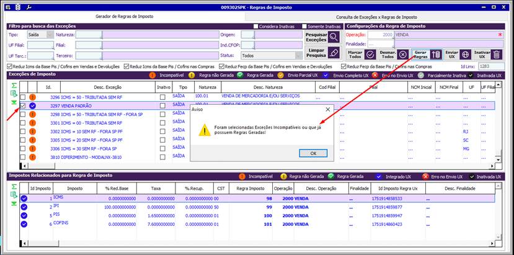Click the Terceiro code input field
Viewport: 514px width, 255px height.
[x=89, y=55]
